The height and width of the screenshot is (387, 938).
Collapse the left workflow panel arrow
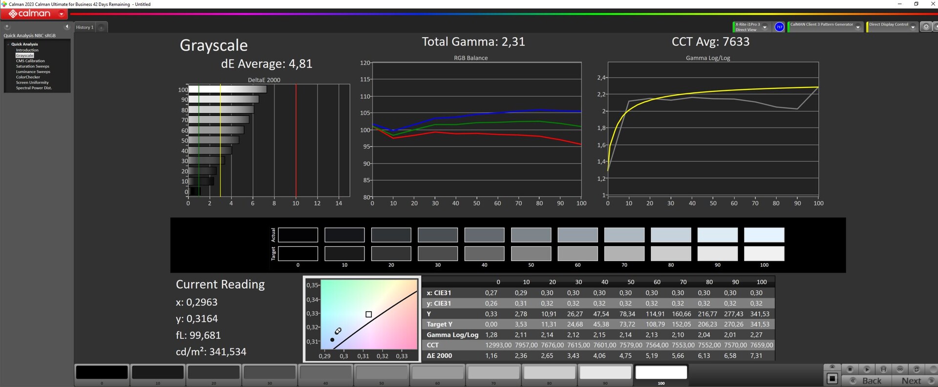[x=67, y=27]
